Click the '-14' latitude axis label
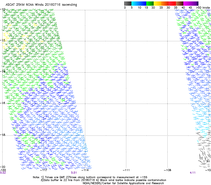 point(3,71)
